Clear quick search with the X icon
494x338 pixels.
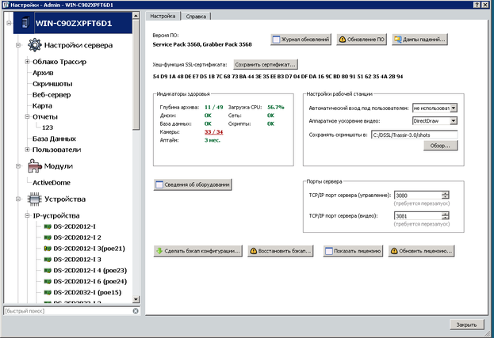[136, 311]
